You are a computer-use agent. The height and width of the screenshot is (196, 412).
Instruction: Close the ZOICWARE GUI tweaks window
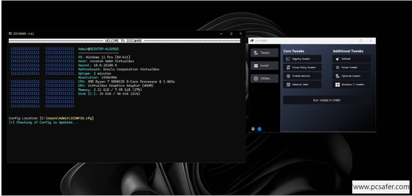click(x=371, y=41)
